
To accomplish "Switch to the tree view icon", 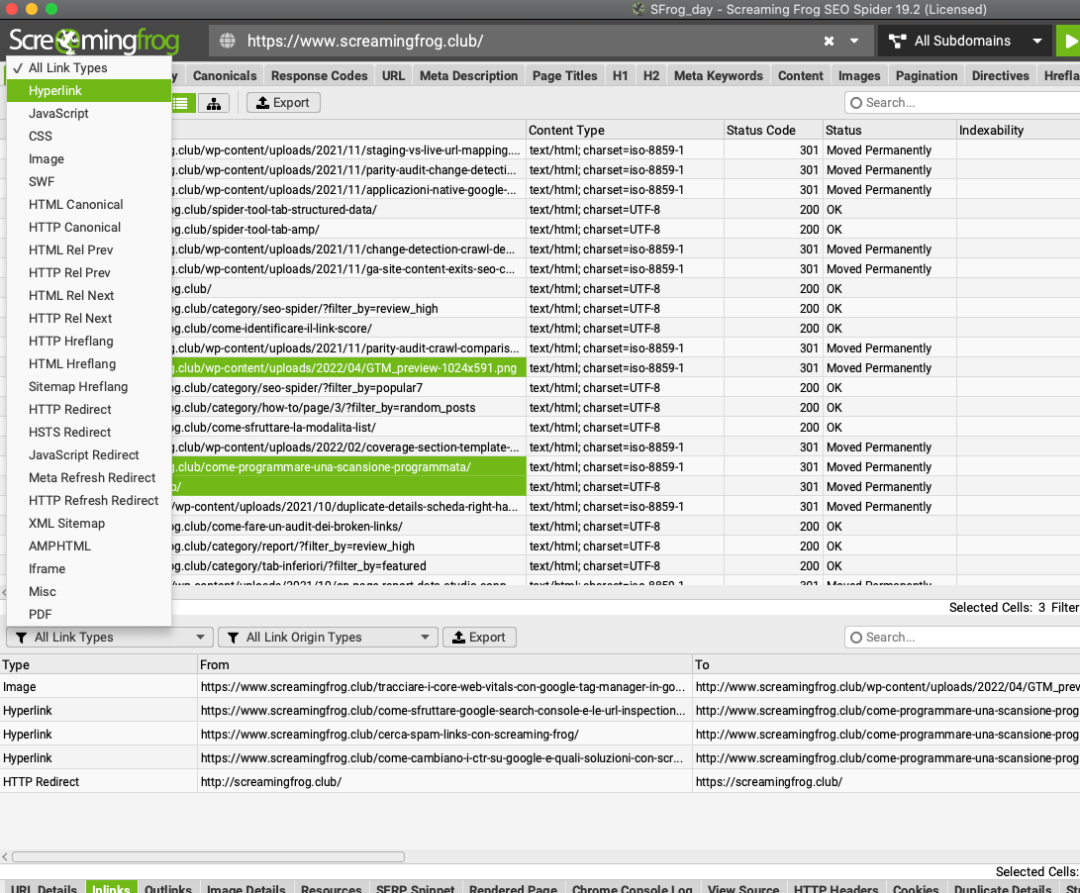I will pos(213,103).
